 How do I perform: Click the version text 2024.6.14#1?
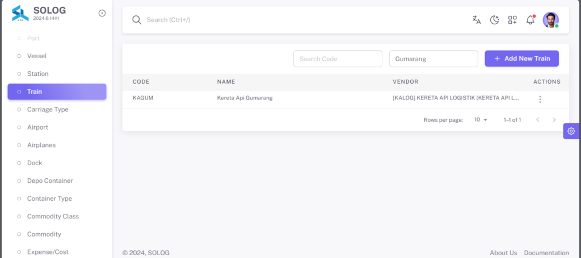pyautogui.click(x=47, y=18)
